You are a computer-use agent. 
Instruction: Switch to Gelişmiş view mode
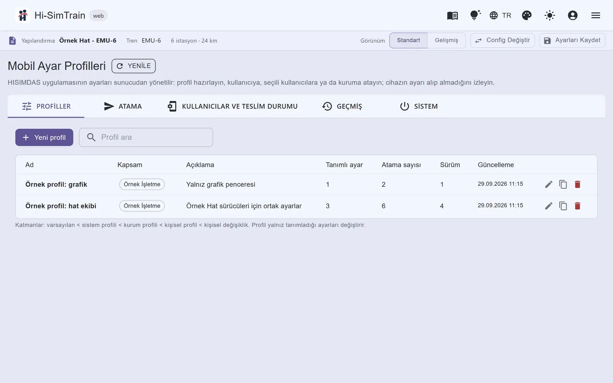point(446,40)
